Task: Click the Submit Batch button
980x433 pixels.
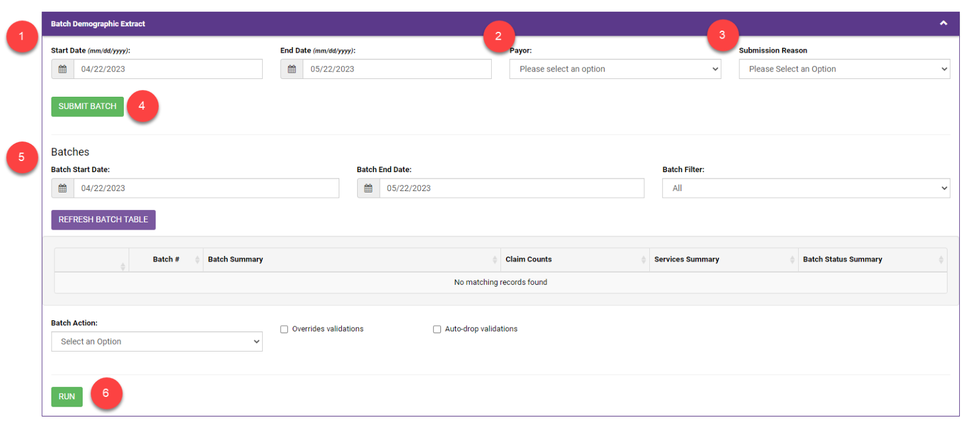Action: point(88,107)
